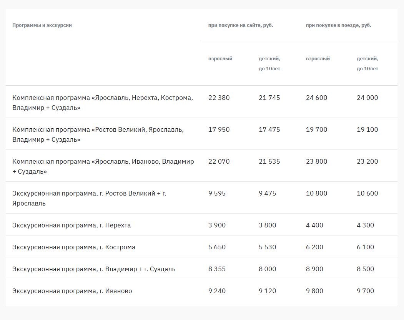The width and height of the screenshot is (404, 320).
Task: Select the 'Ярославль, Нерехта, Кострома' program row
Action: pyautogui.click(x=103, y=103)
